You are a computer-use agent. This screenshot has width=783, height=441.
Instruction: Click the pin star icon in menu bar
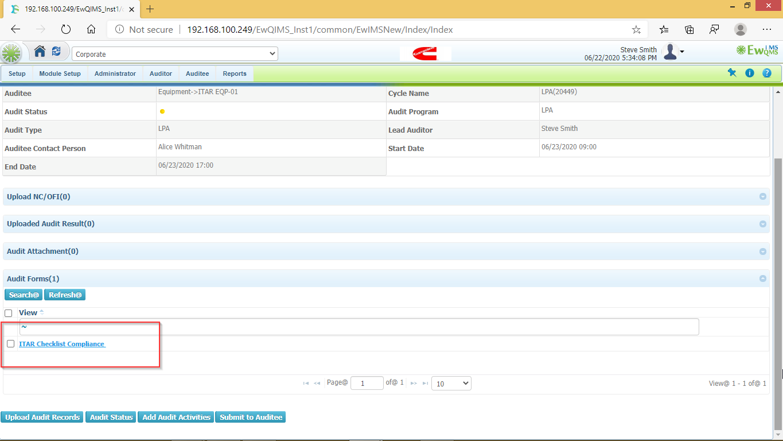732,73
